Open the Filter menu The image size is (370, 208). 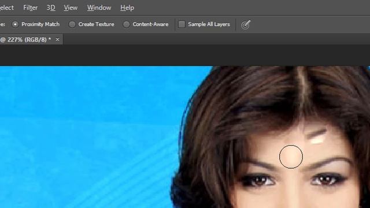30,8
